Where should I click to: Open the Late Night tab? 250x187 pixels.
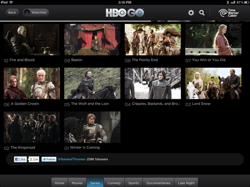[186, 183]
